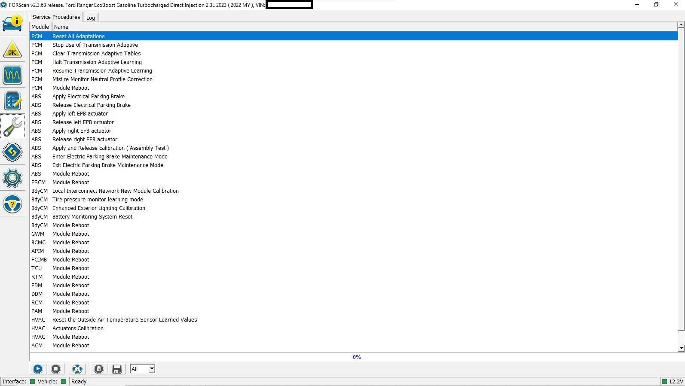Open the oscilloscope live data section
The width and height of the screenshot is (685, 386).
[12, 75]
